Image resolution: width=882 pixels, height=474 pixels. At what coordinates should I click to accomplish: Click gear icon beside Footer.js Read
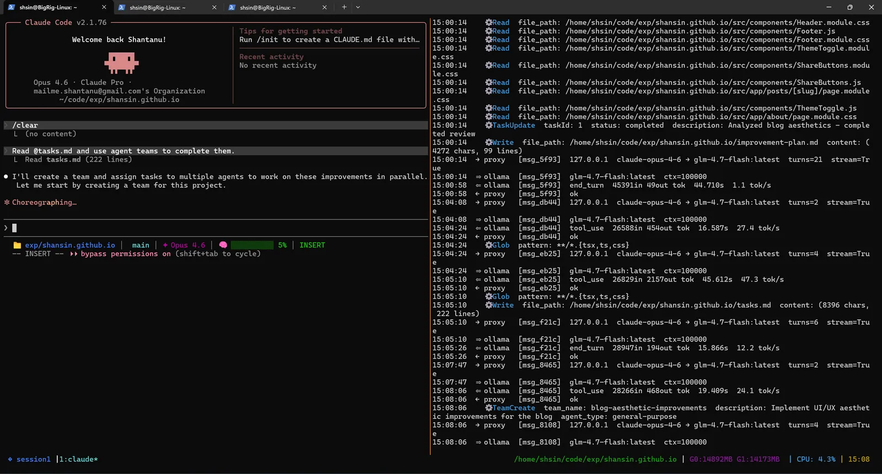pyautogui.click(x=488, y=31)
